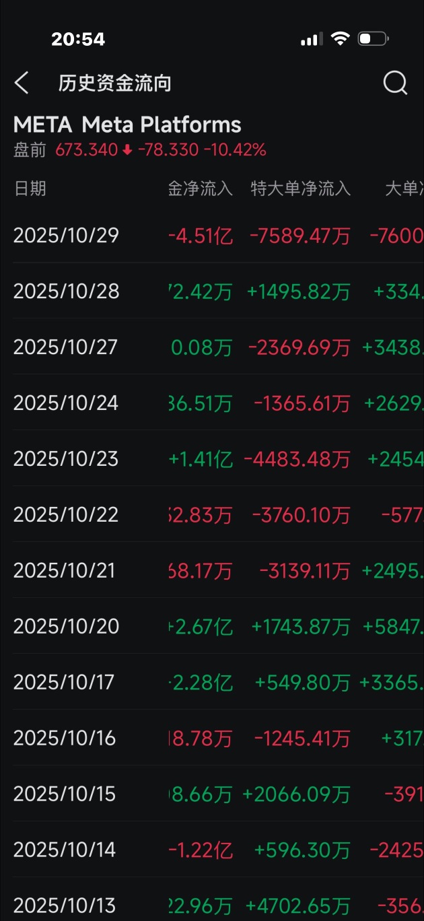Tap the battery indicator icon

(x=373, y=39)
